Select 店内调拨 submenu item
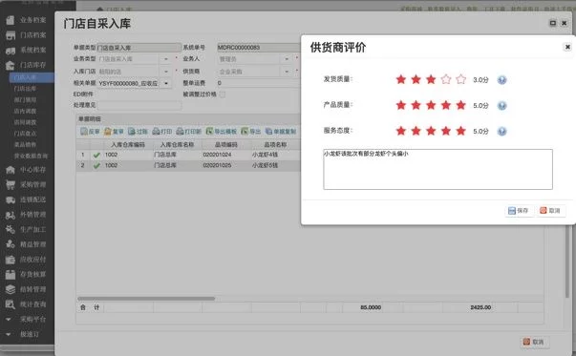Screen dimensions: 576x356 [x=25, y=112]
